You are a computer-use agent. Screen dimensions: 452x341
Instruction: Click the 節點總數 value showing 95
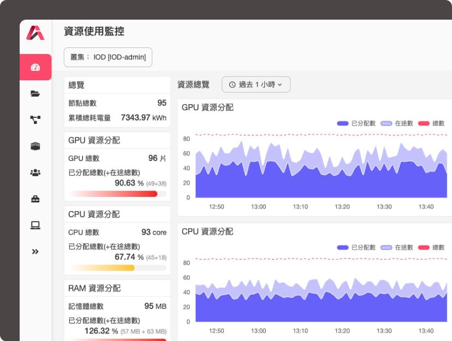tap(160, 102)
